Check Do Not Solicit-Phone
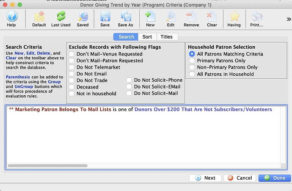The height and width of the screenshot is (191, 292). (x=129, y=80)
